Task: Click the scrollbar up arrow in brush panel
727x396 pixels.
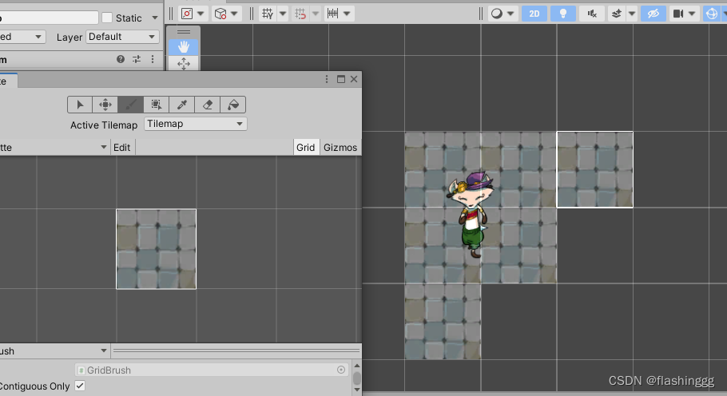Action: (x=357, y=366)
